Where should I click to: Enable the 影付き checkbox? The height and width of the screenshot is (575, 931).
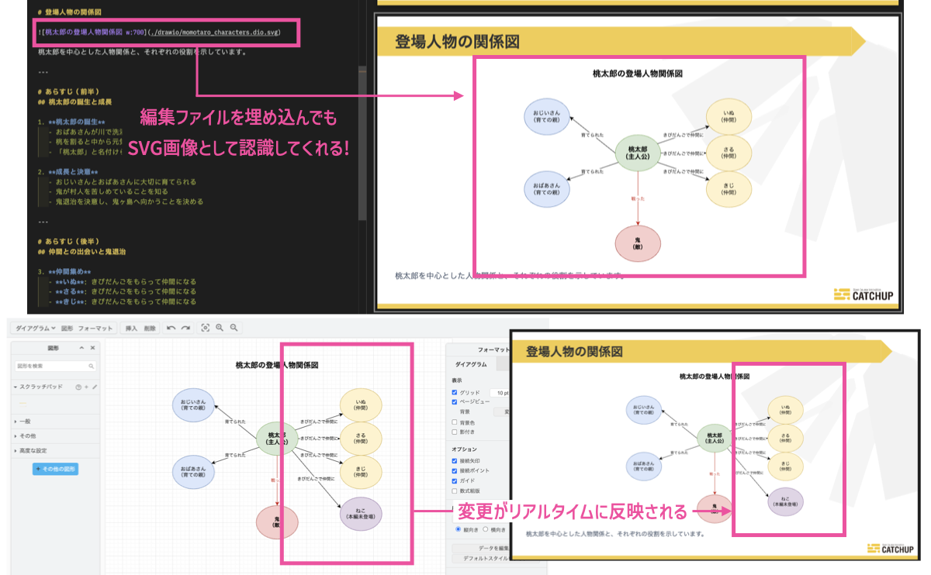pos(455,432)
